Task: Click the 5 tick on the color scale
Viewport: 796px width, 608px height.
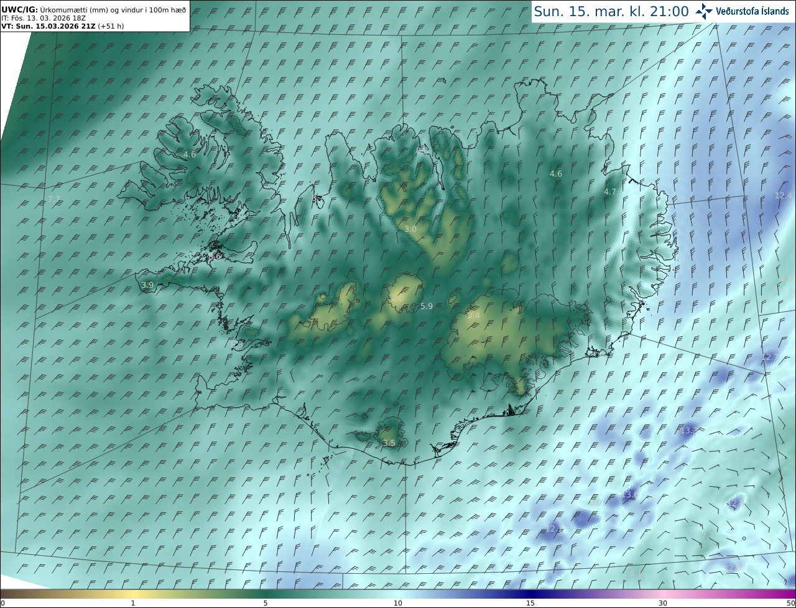Action: (266, 603)
